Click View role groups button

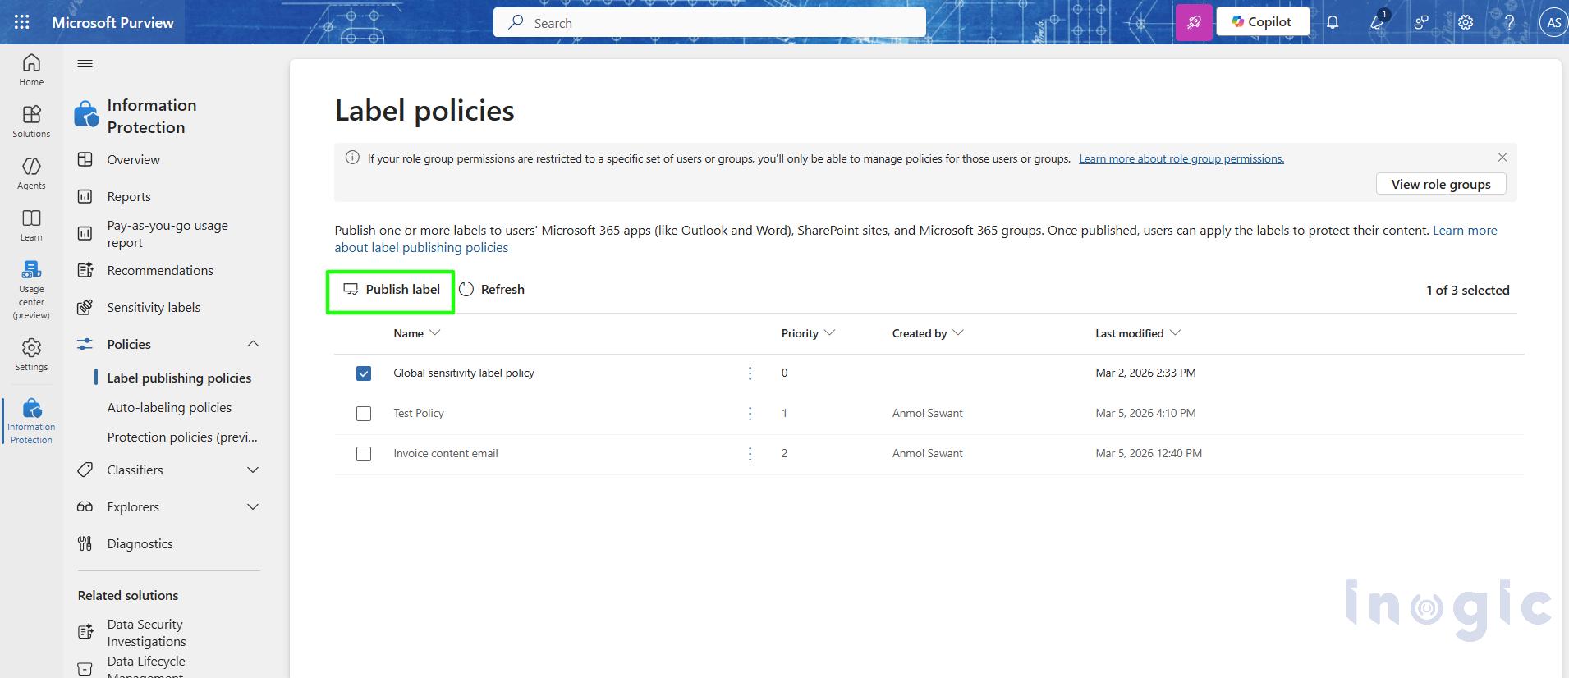point(1441,184)
